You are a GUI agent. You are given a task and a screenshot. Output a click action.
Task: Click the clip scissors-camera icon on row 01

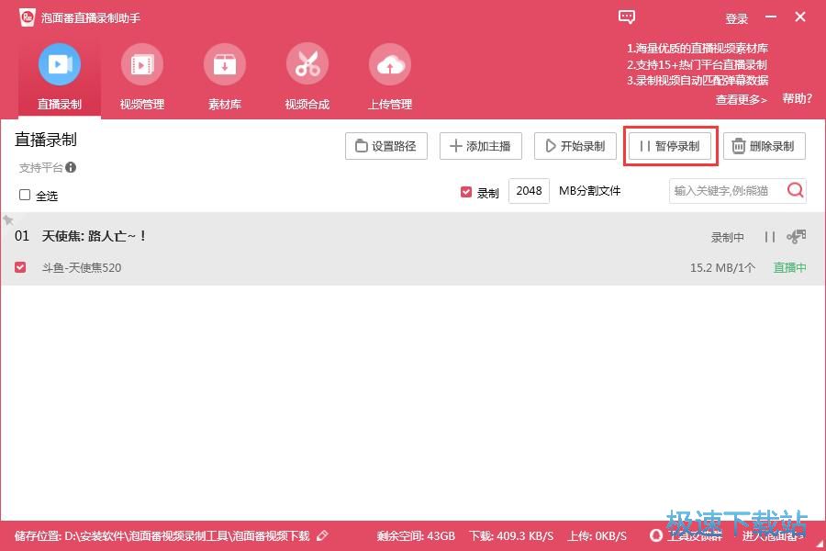tap(797, 236)
